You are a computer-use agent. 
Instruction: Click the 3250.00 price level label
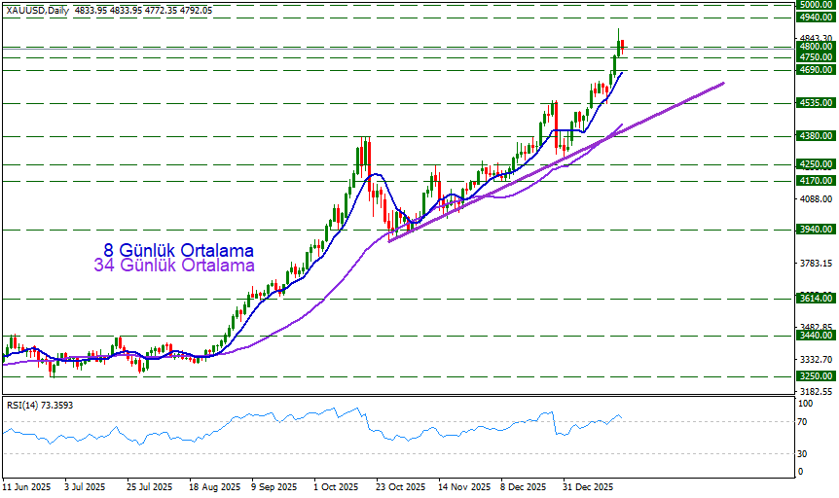coord(814,375)
